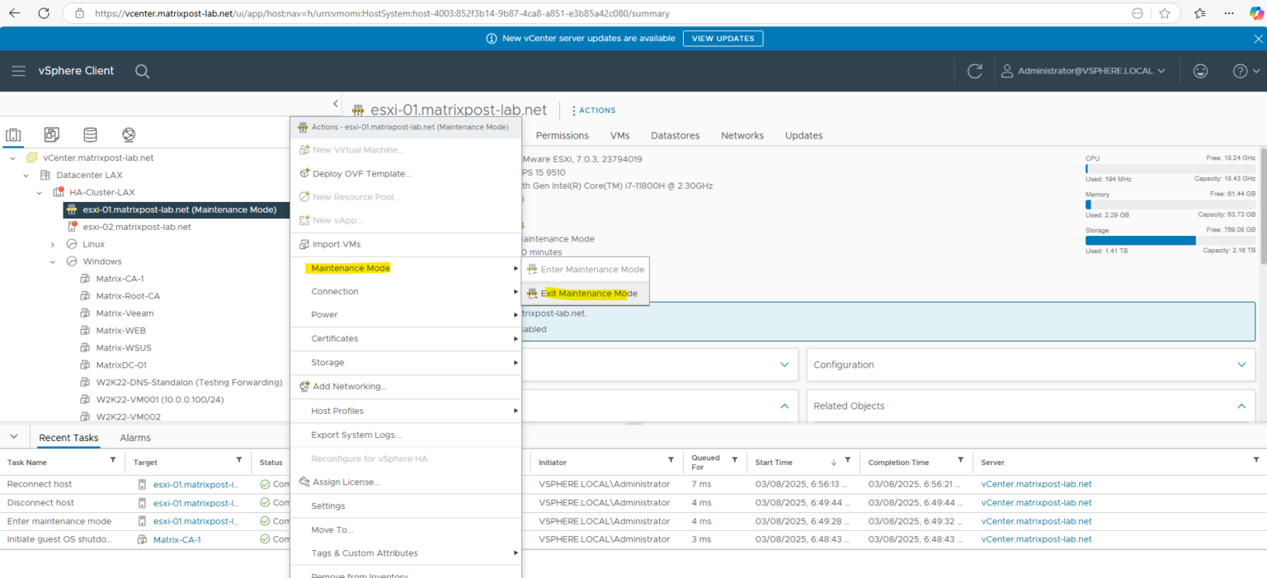Open the smiley feedback icon
The width and height of the screenshot is (1267, 578).
tap(1200, 71)
